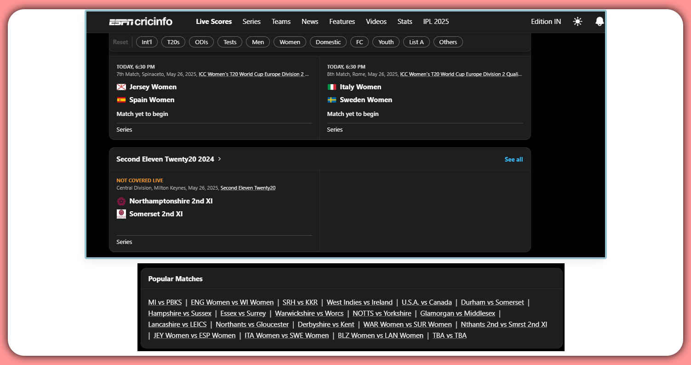The height and width of the screenshot is (365, 691).
Task: Click the Spain Women flag icon
Action: (121, 100)
